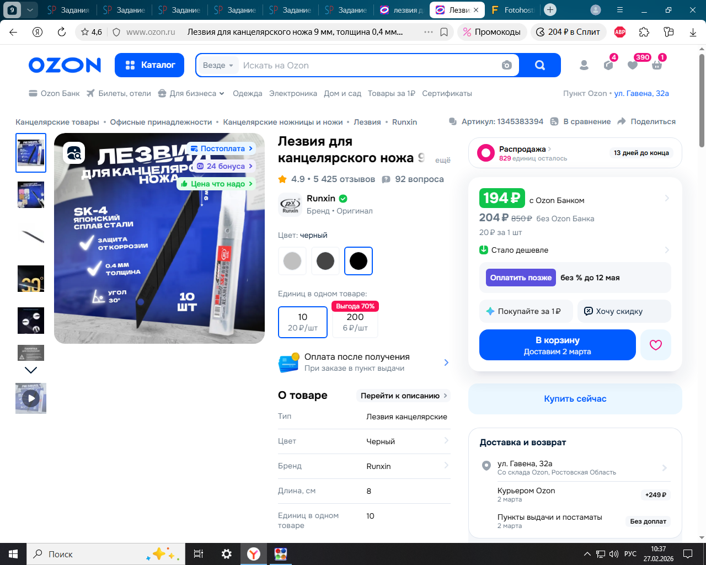706x565 pixels.
Task: Open the Yandex home icon in toolbar
Action: 38,32
